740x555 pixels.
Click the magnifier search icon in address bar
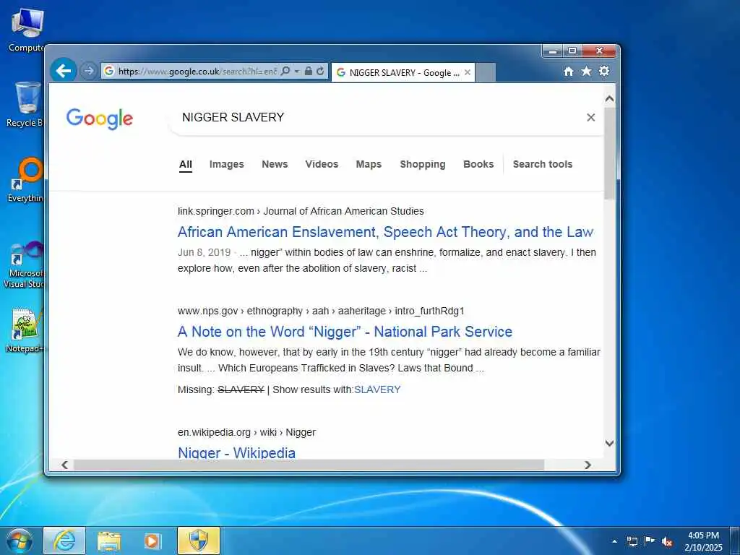285,71
